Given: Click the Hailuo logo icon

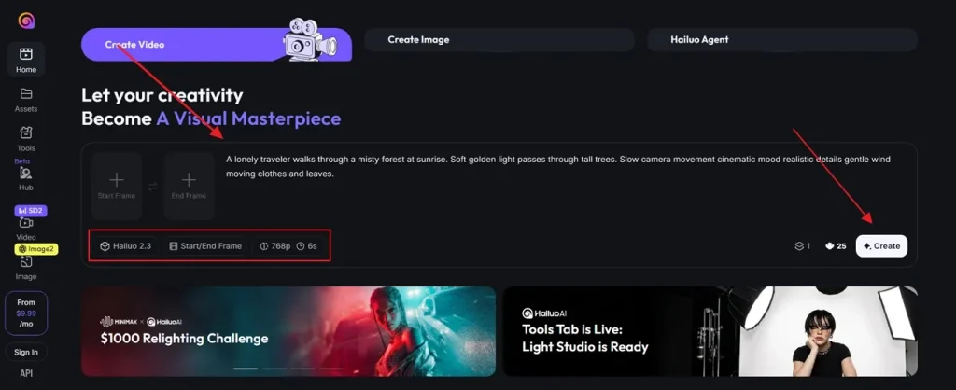Looking at the screenshot, I should click(26, 21).
